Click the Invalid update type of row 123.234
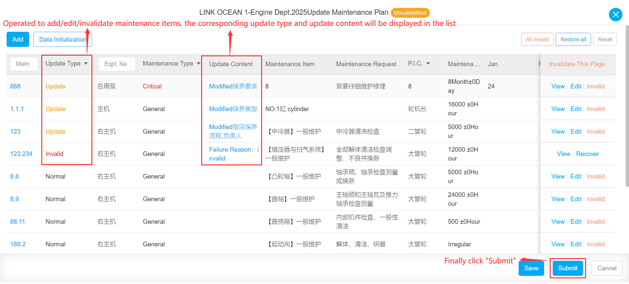Viewport: 629px width, 284px height. pyautogui.click(x=54, y=154)
